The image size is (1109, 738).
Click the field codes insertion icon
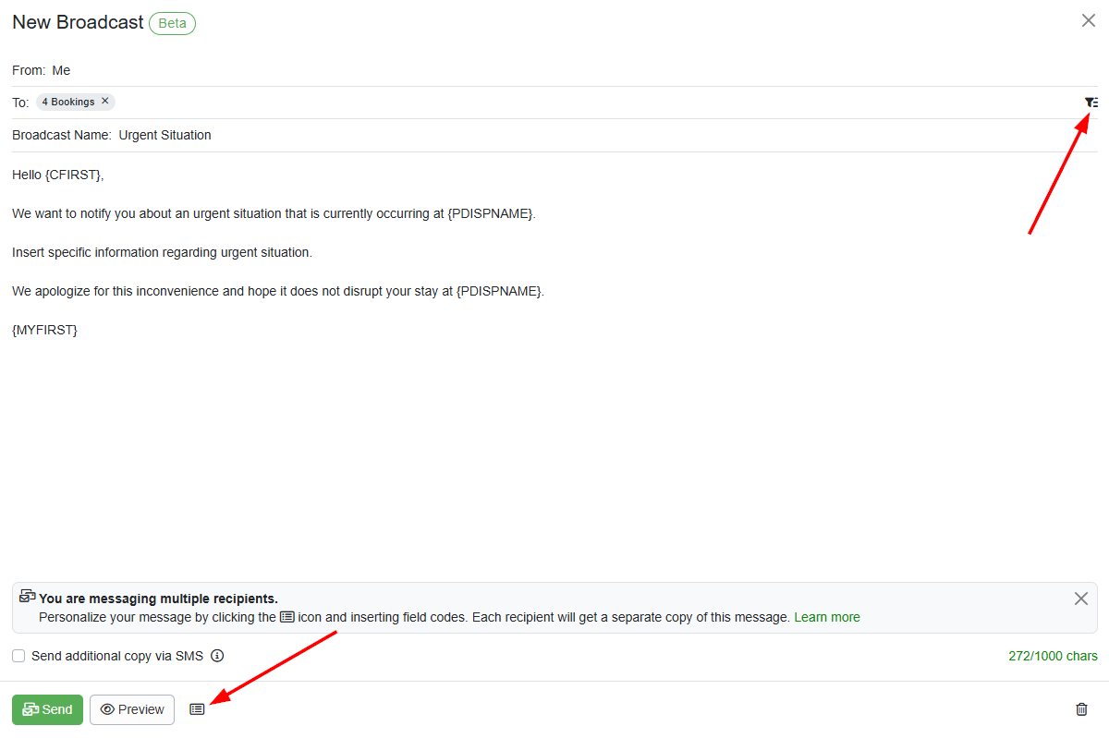click(x=197, y=708)
